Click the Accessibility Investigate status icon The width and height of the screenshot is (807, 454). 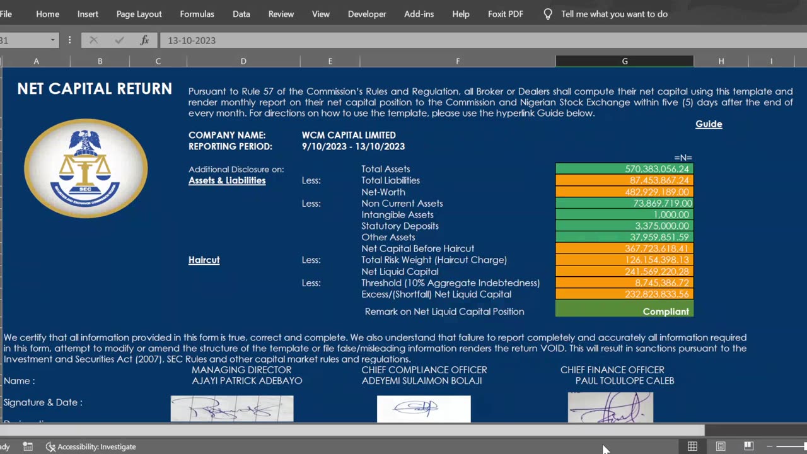click(51, 446)
